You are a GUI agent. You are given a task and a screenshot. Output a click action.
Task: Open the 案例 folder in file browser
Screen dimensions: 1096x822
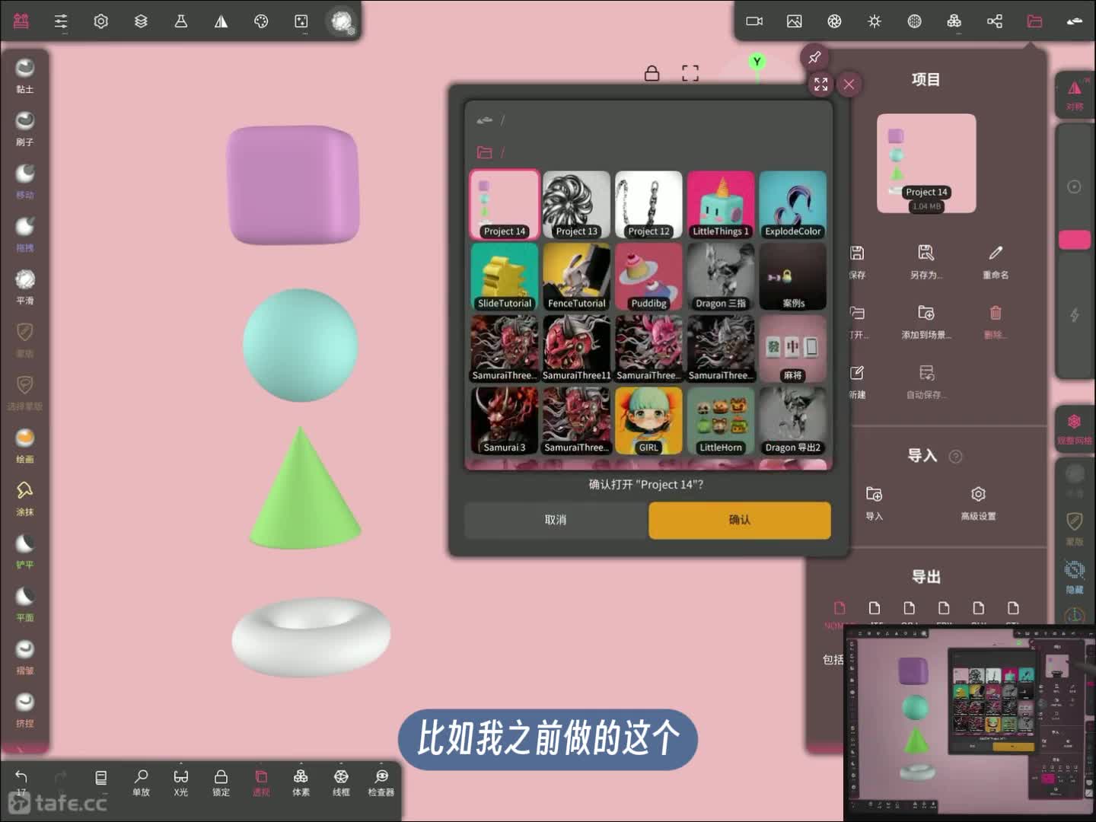pyautogui.click(x=792, y=277)
